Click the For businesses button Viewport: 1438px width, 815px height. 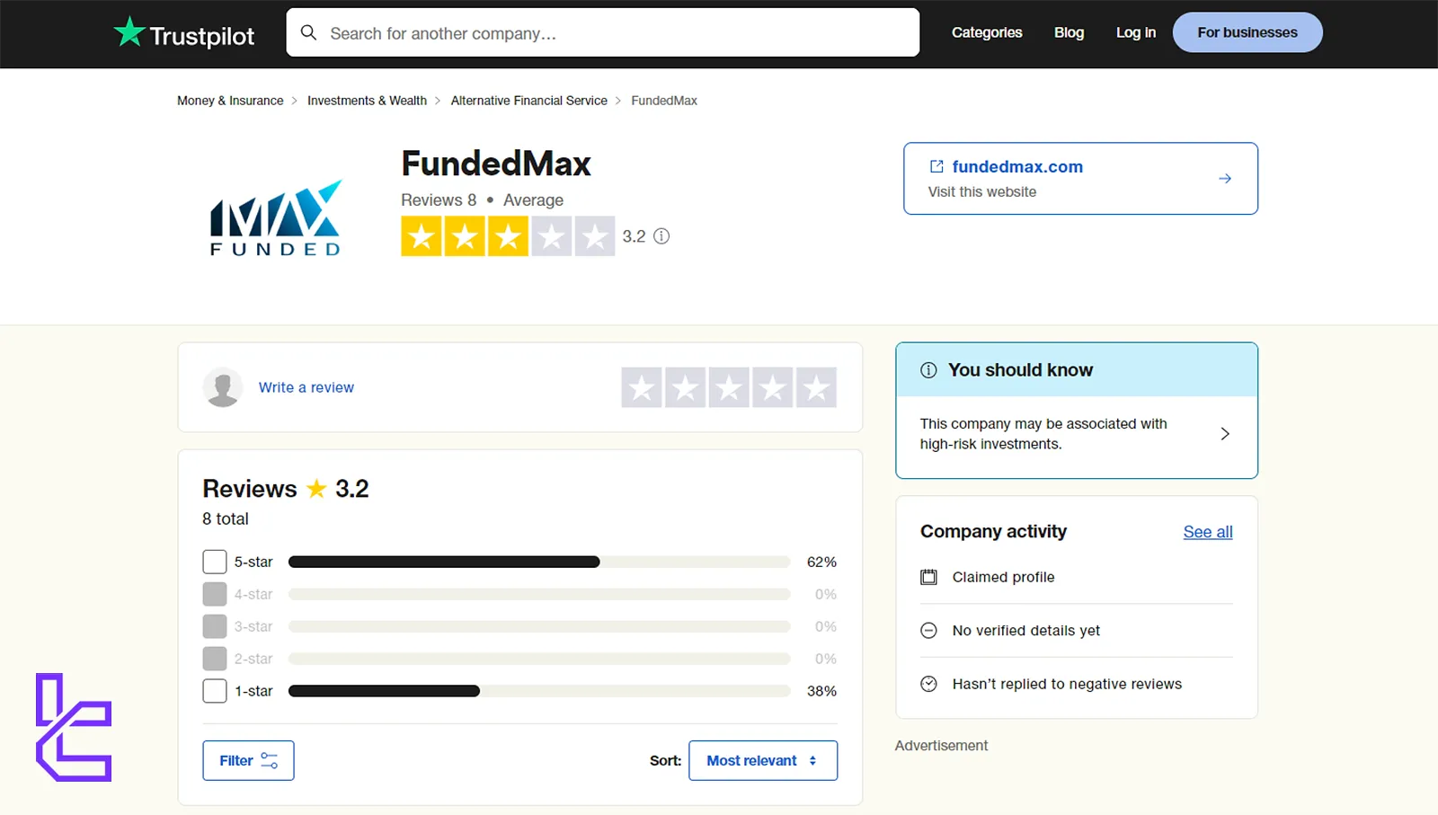point(1247,31)
